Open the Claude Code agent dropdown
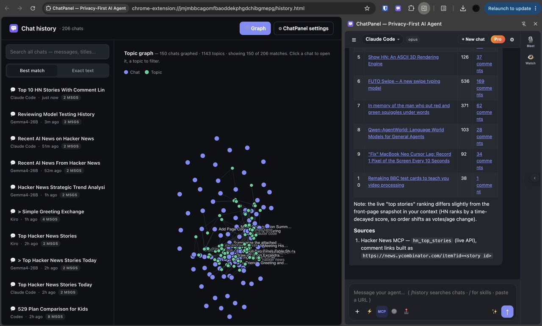 point(382,39)
